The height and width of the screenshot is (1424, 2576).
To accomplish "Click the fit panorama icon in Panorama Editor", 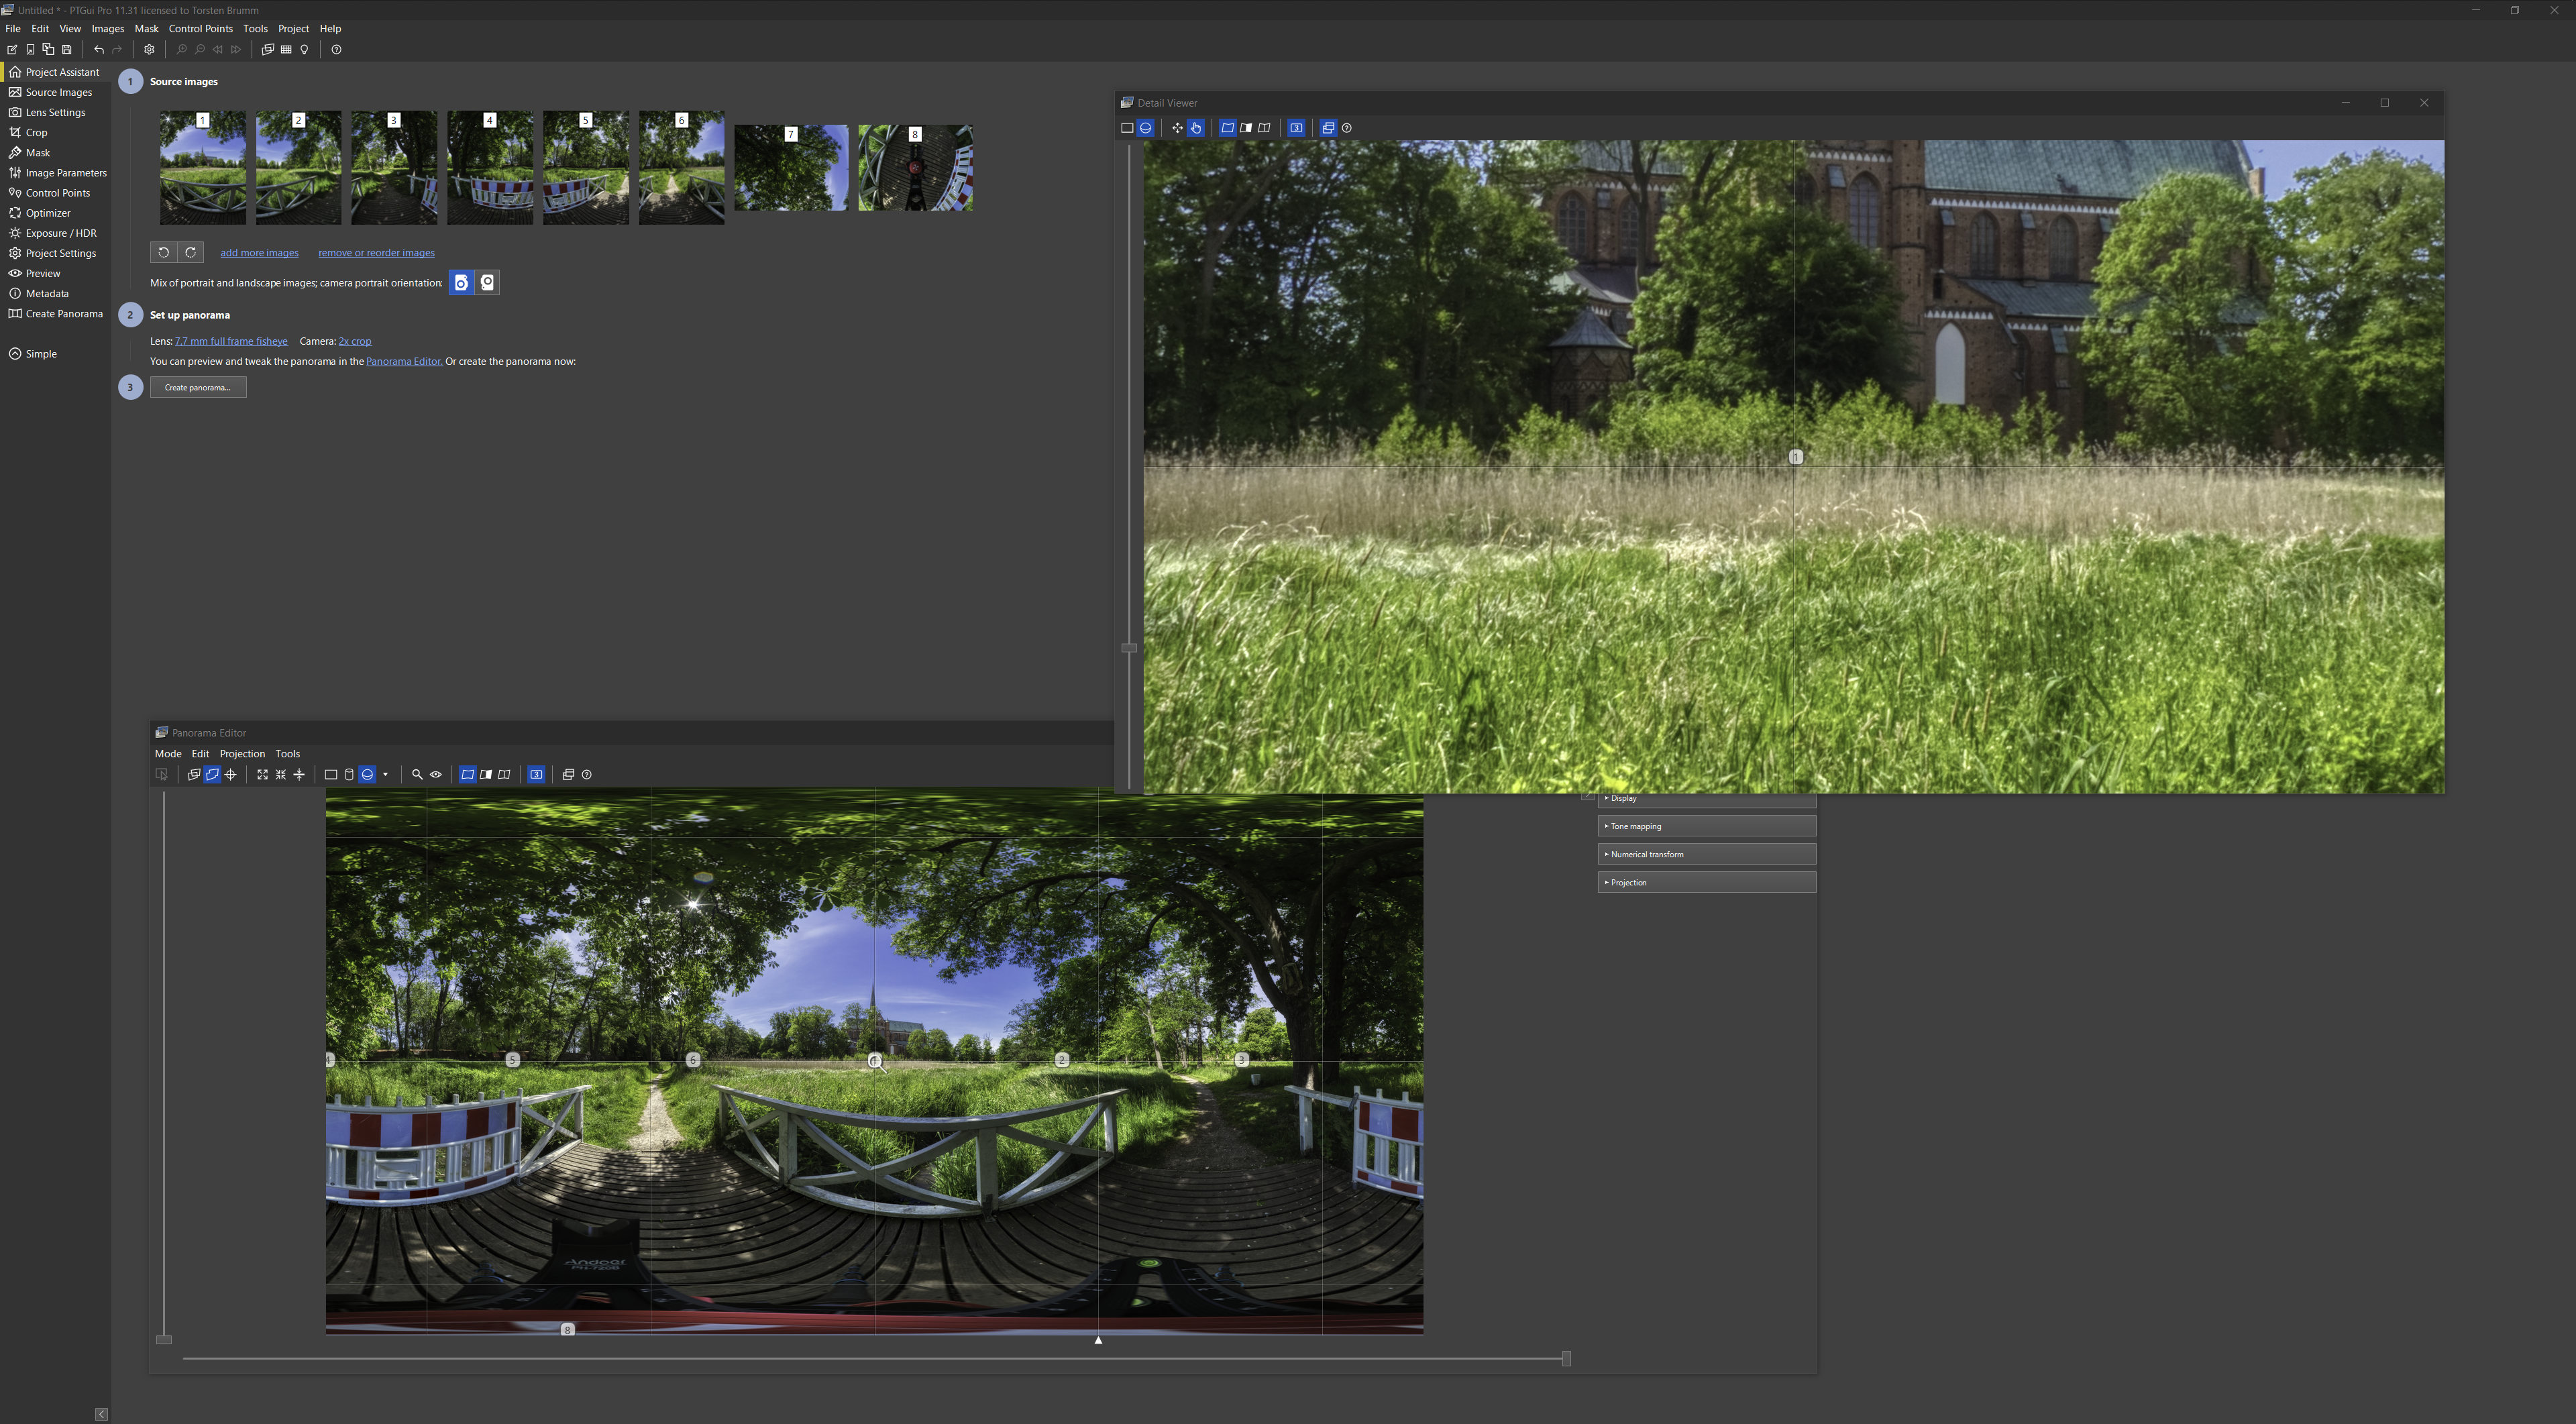I will coord(262,775).
